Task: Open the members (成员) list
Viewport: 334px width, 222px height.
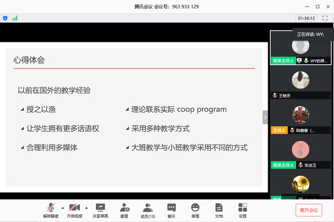Action: [x=148, y=210]
